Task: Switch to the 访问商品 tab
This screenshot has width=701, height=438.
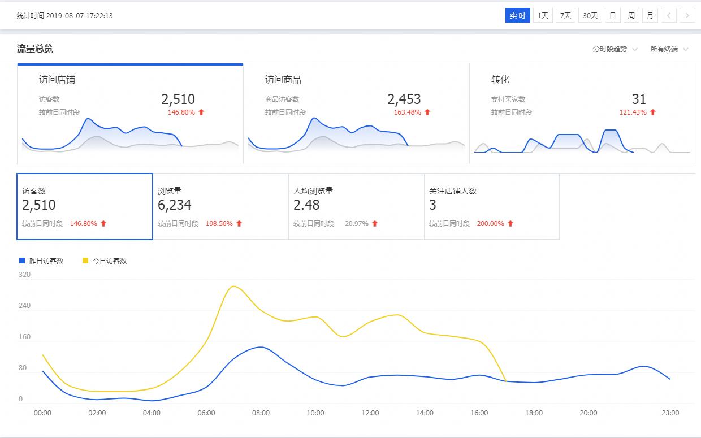Action: click(x=356, y=113)
